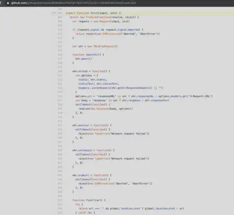This screenshot has width=234, height=215.
Task: Select the line number of 'export function fetch'
Action: 60,13
